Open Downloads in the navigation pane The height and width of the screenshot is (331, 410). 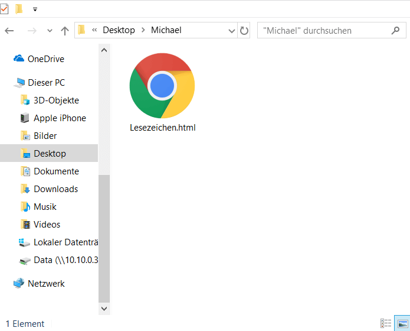[x=55, y=189]
